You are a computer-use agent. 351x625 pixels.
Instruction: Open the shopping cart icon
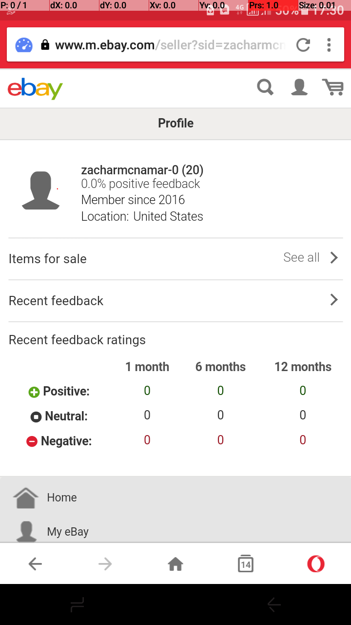[x=333, y=87]
